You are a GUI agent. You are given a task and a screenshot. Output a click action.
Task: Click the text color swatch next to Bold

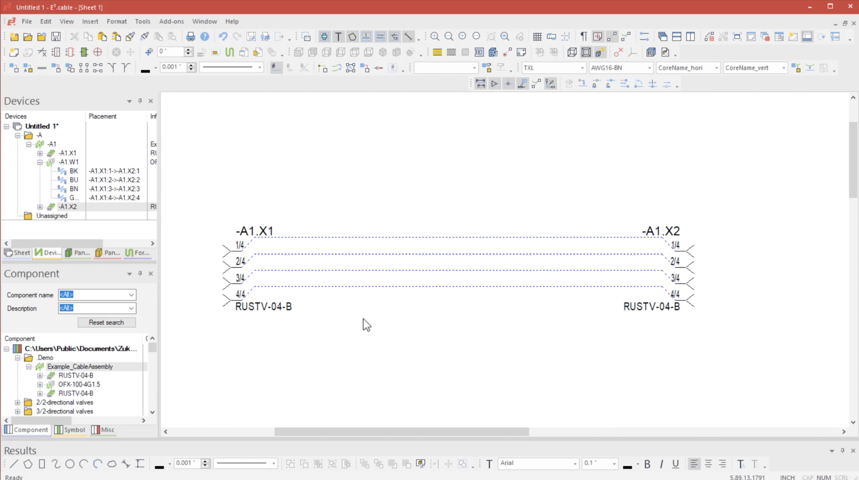(x=627, y=467)
